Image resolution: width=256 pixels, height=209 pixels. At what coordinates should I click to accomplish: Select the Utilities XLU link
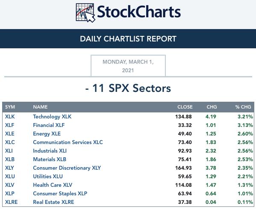point(48,177)
